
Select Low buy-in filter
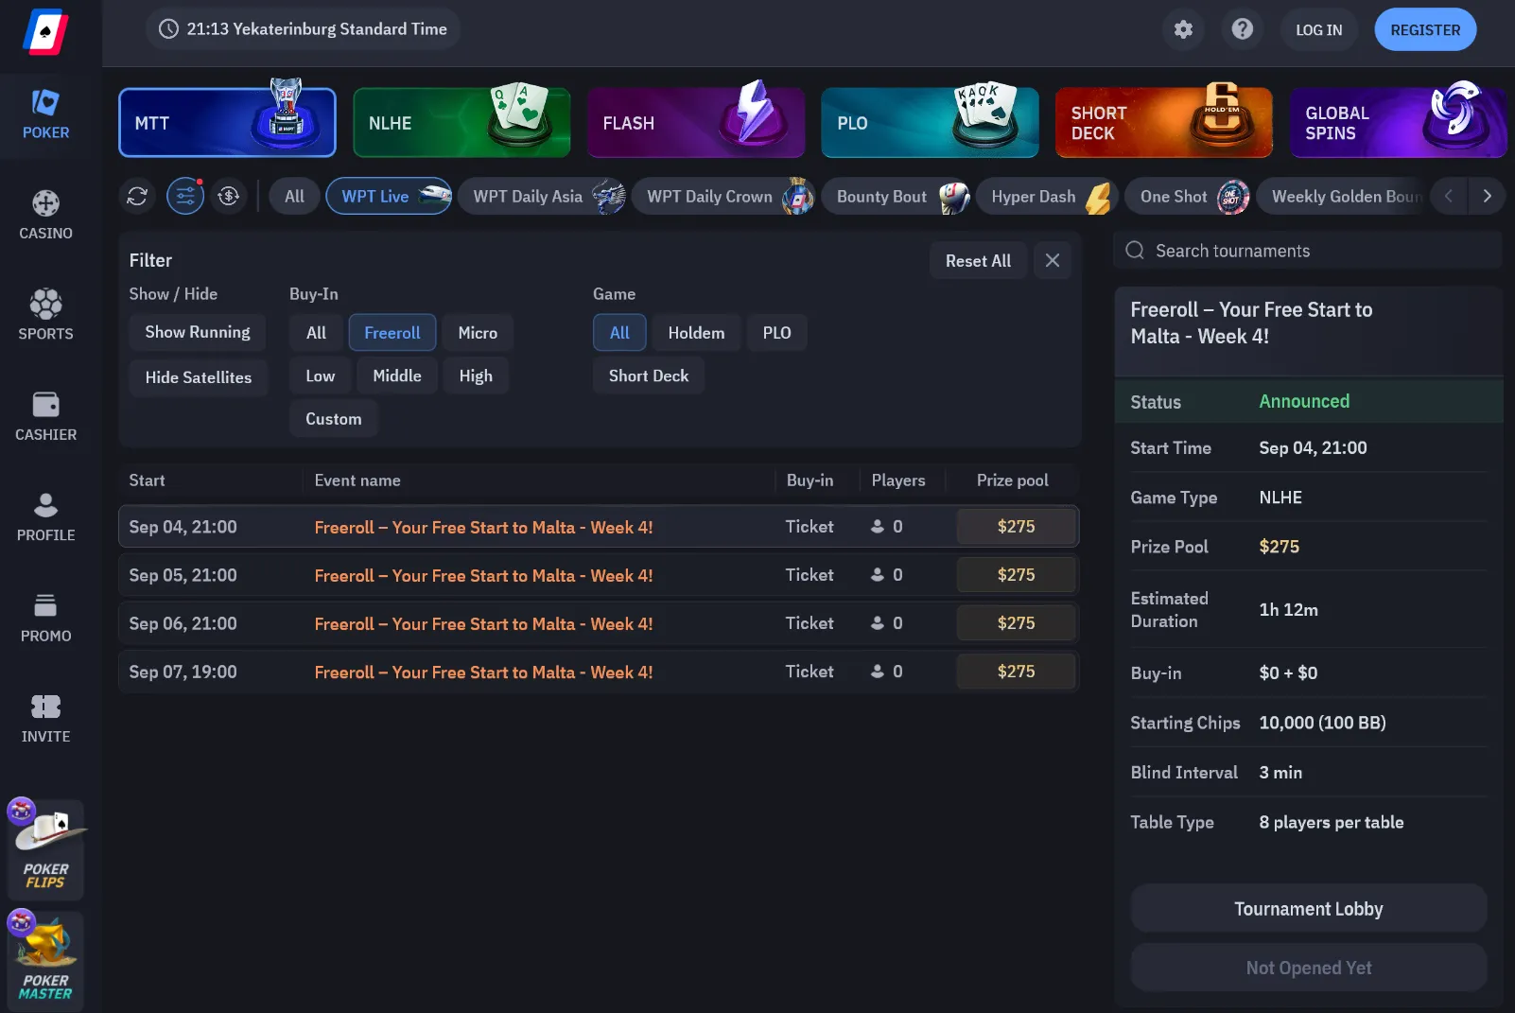click(x=320, y=376)
